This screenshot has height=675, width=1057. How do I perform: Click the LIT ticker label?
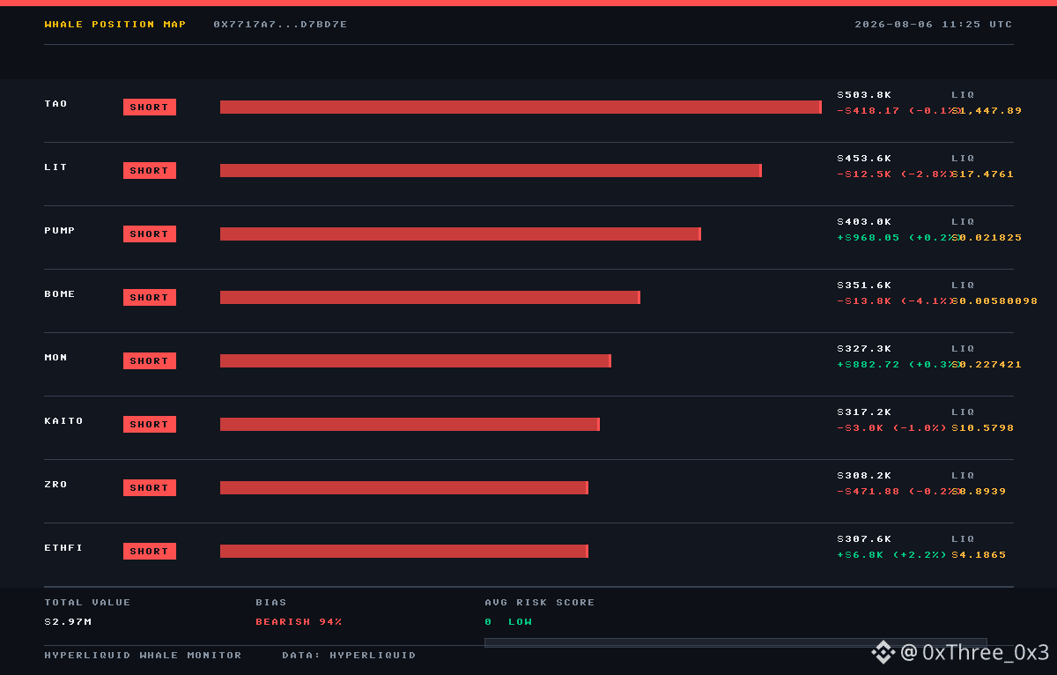56,167
